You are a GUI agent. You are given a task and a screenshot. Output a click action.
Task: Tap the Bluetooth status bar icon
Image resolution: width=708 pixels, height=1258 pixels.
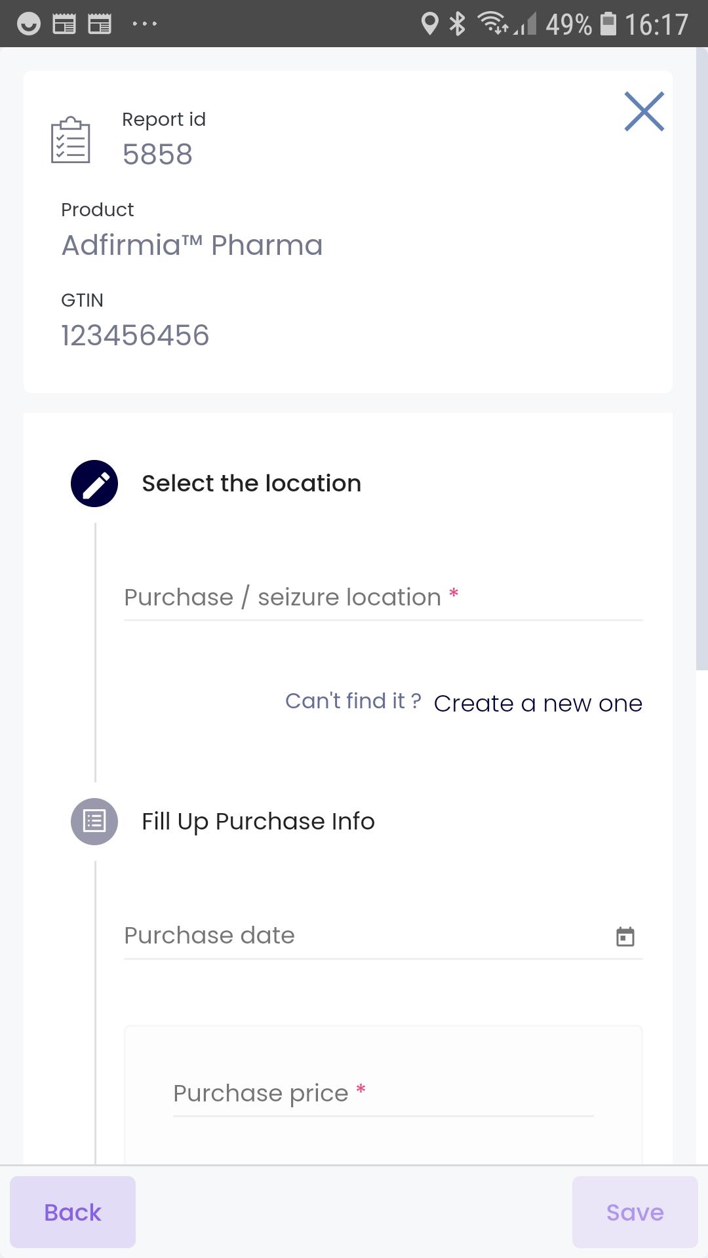(x=457, y=24)
